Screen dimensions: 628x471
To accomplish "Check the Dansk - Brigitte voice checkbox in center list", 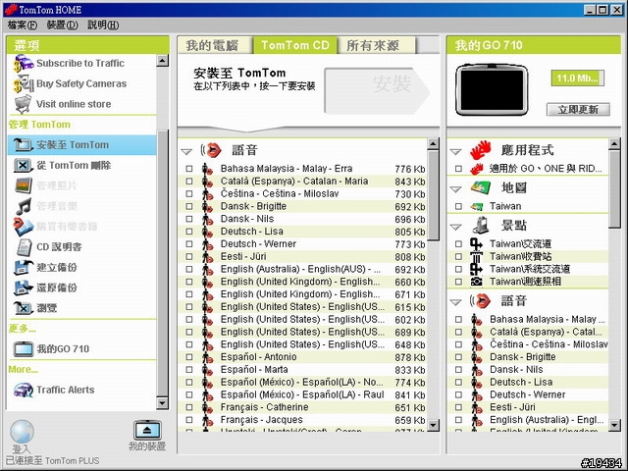I will click(189, 206).
